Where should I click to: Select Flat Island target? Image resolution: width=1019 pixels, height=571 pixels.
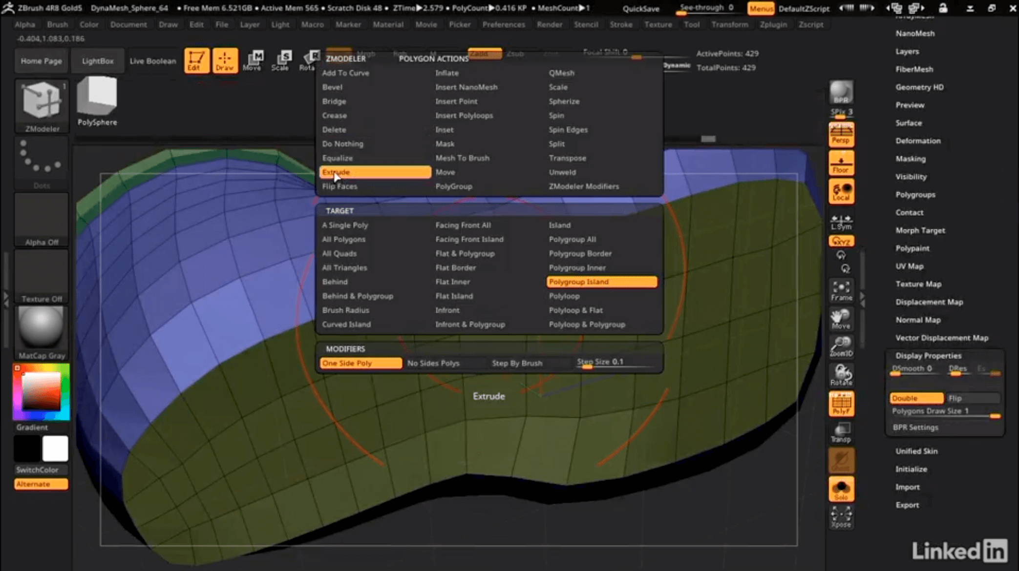click(x=454, y=296)
